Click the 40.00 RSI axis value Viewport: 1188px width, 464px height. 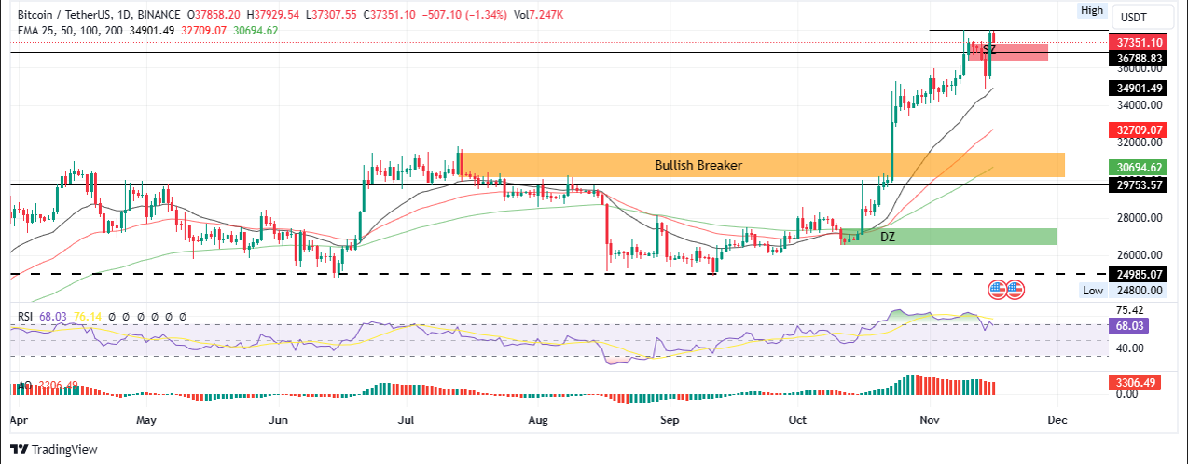tap(1131, 348)
